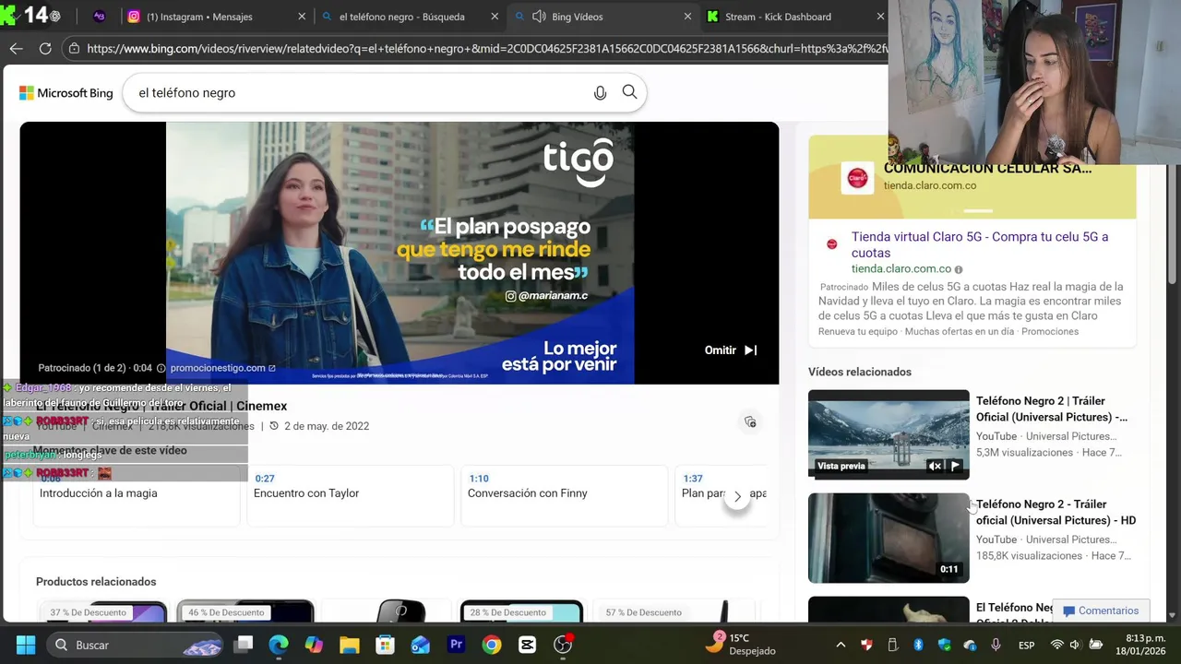Open OBS Studio from the taskbar
The height and width of the screenshot is (664, 1181).
click(x=563, y=645)
